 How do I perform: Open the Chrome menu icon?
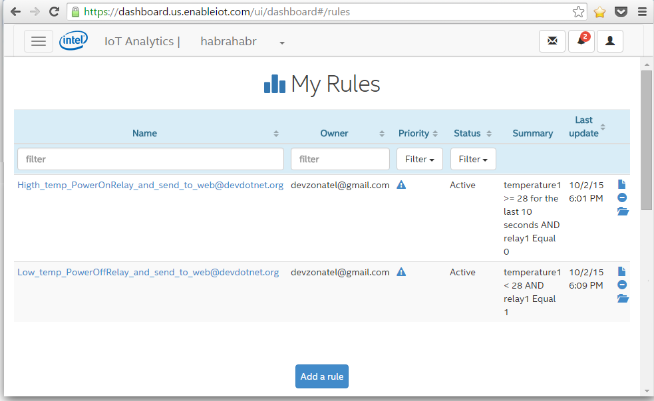[642, 12]
